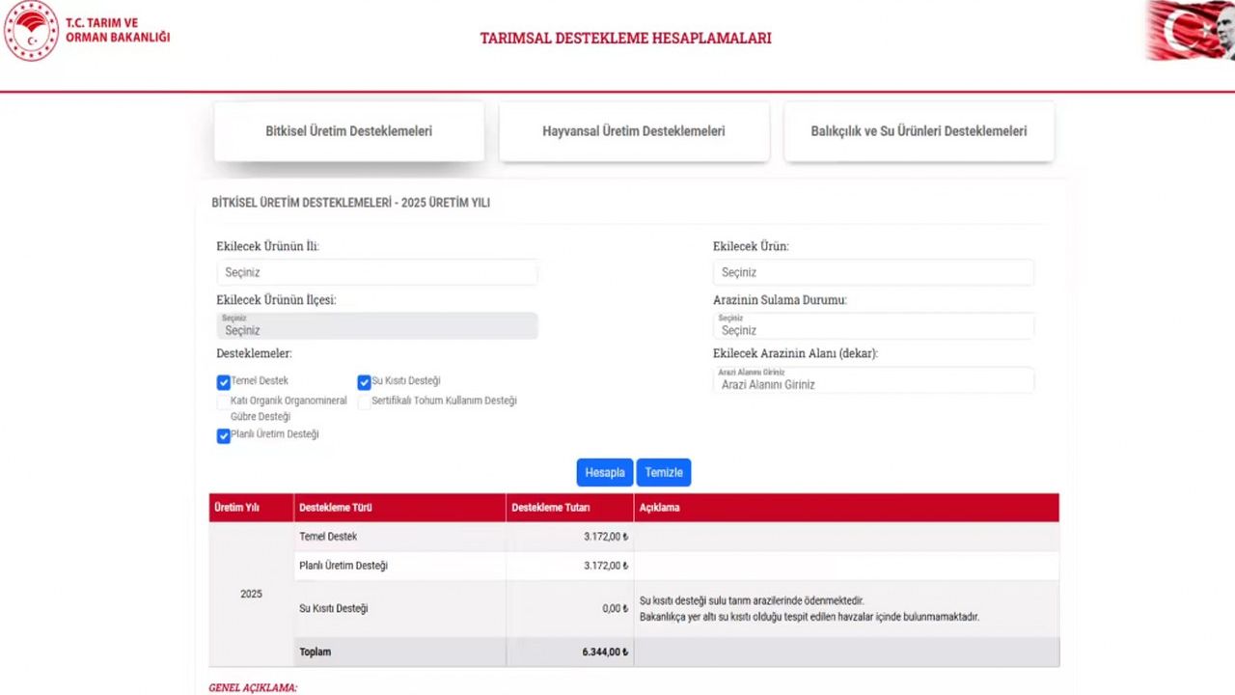1235x695 pixels.
Task: Expand the Ekilecek Ürünün İlçesi dropdown
Action: tap(376, 326)
